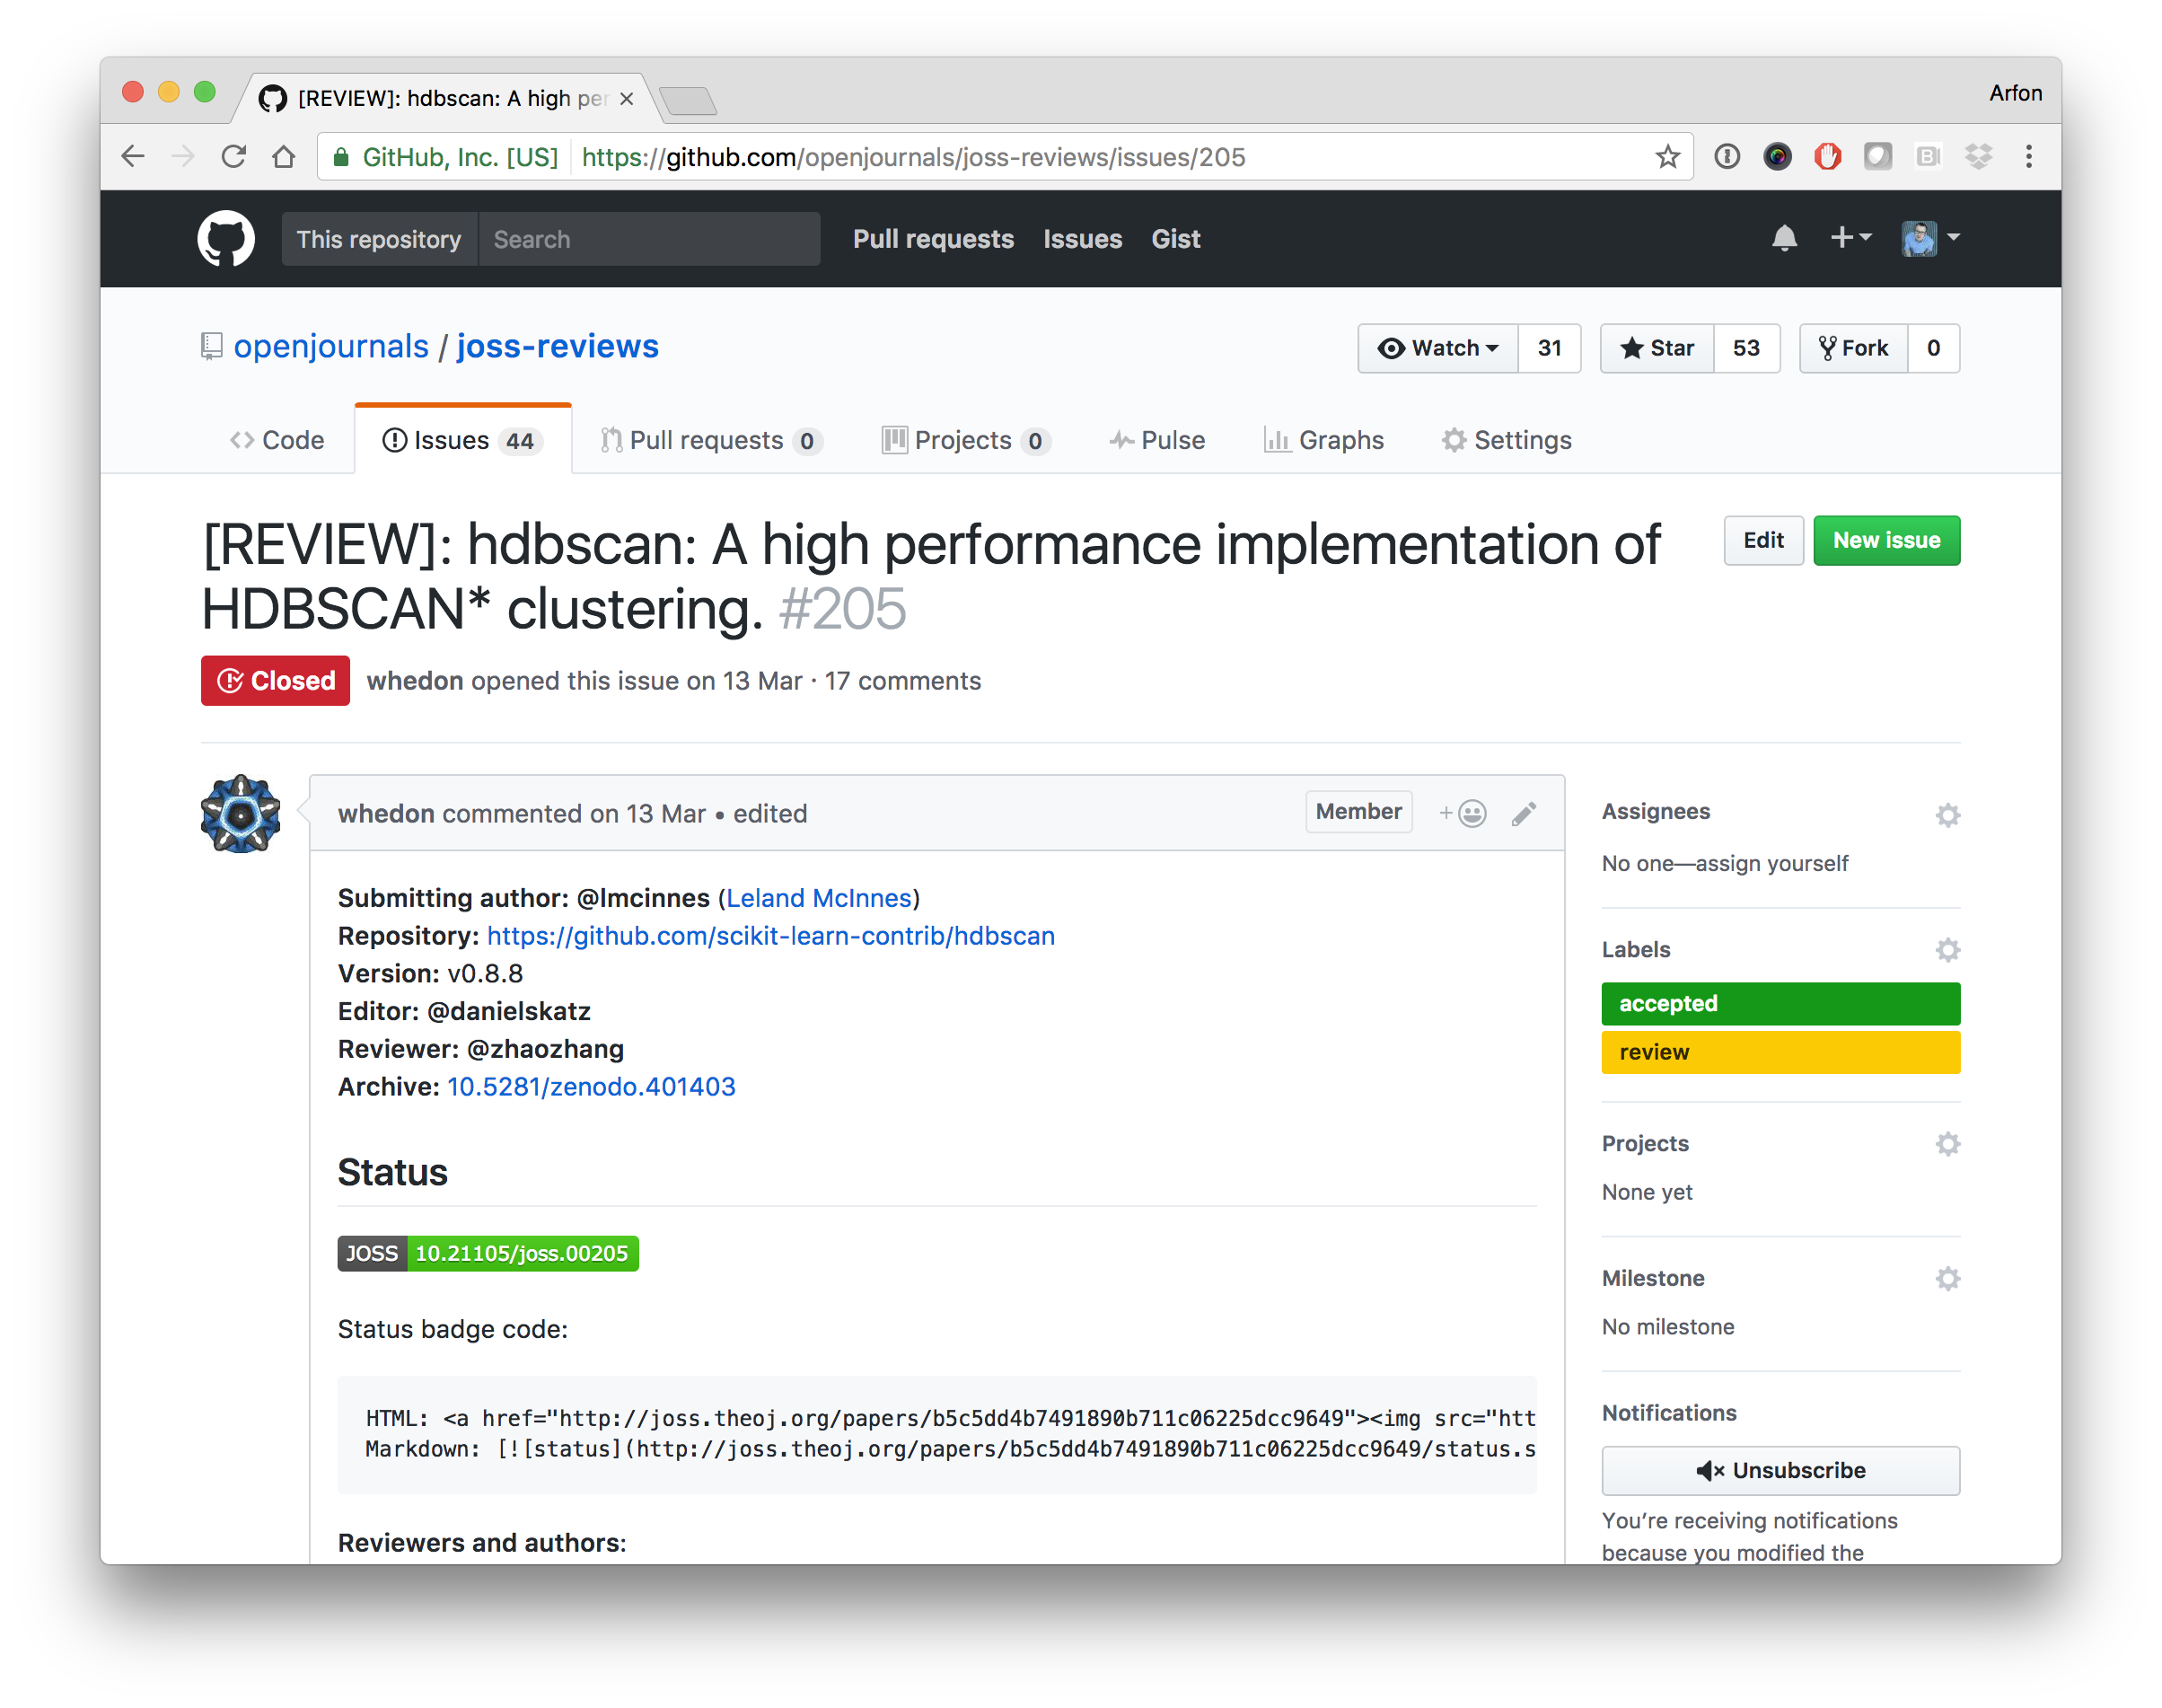This screenshot has height=1708, width=2162.
Task: Open the Settings repository tab
Action: tap(1507, 440)
